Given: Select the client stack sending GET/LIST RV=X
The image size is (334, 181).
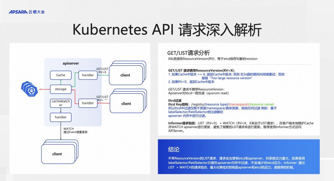Looking at the screenshot, I should (x=127, y=73).
